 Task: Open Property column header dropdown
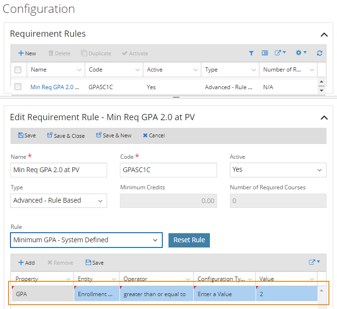point(68,279)
